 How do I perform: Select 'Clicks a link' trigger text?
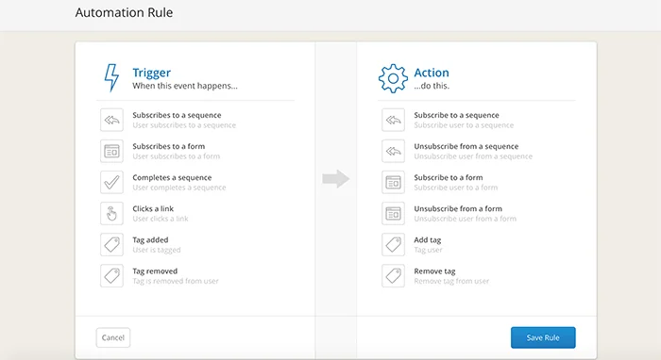click(153, 208)
